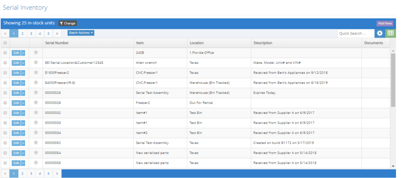The image size is (401, 178).
Task: Check the 00000028 row checkbox
Action: click(5, 103)
